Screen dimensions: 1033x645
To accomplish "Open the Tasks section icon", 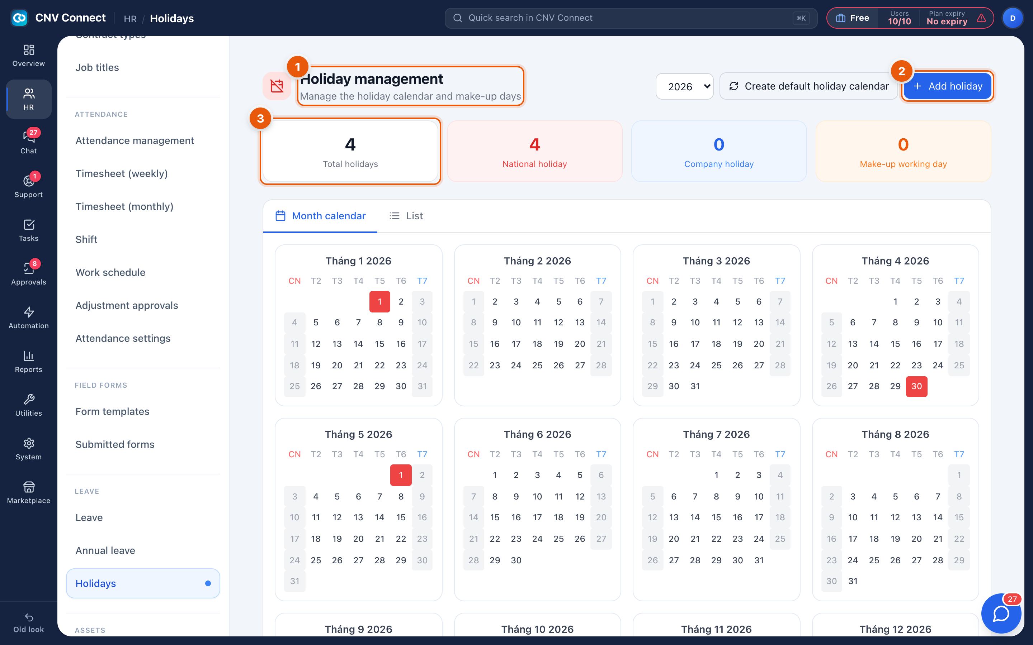I will tap(29, 230).
